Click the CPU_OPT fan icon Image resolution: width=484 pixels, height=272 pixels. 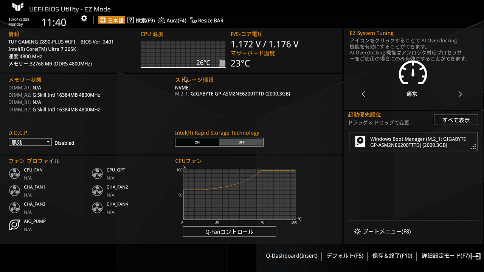97,174
